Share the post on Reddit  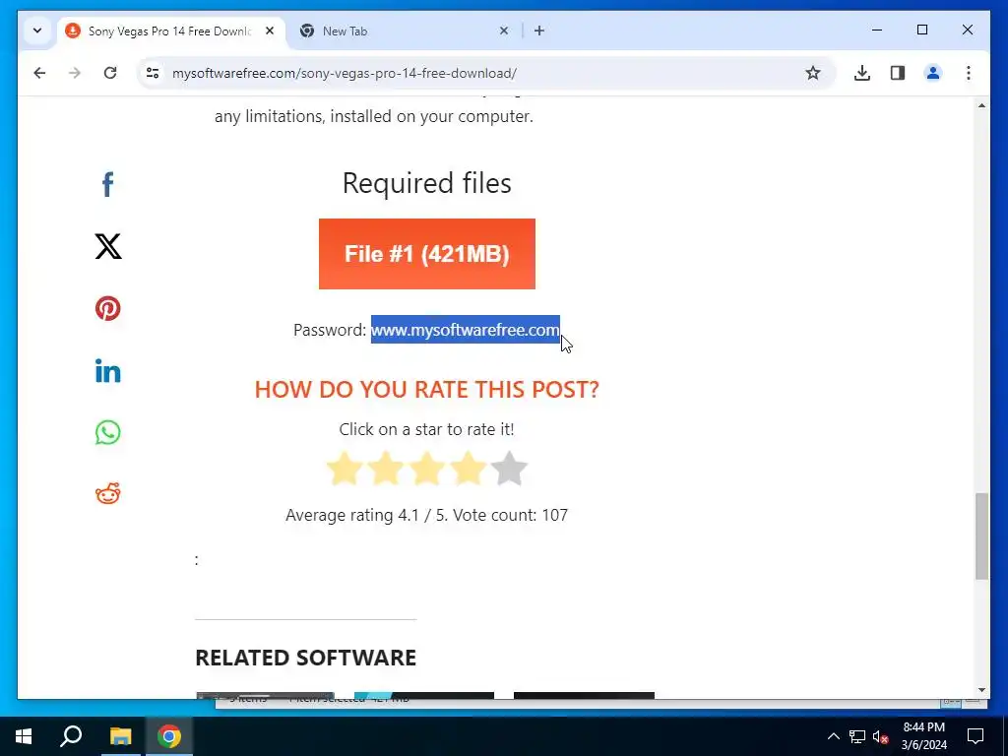[x=108, y=494]
